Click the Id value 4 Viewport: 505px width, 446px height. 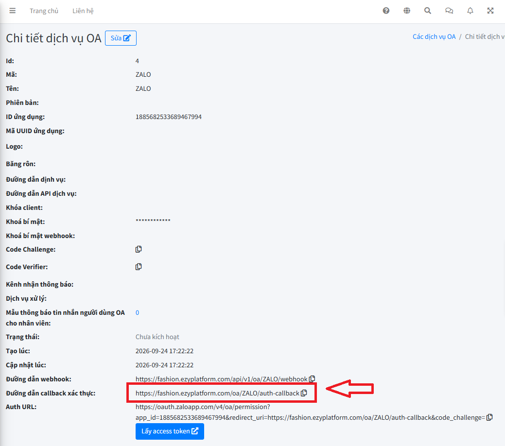(137, 61)
